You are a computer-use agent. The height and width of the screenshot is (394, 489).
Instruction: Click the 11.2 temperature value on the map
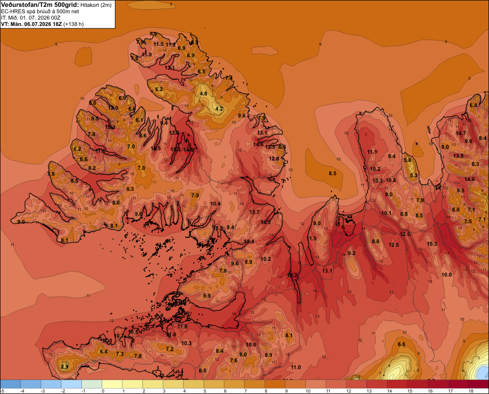click(x=171, y=45)
